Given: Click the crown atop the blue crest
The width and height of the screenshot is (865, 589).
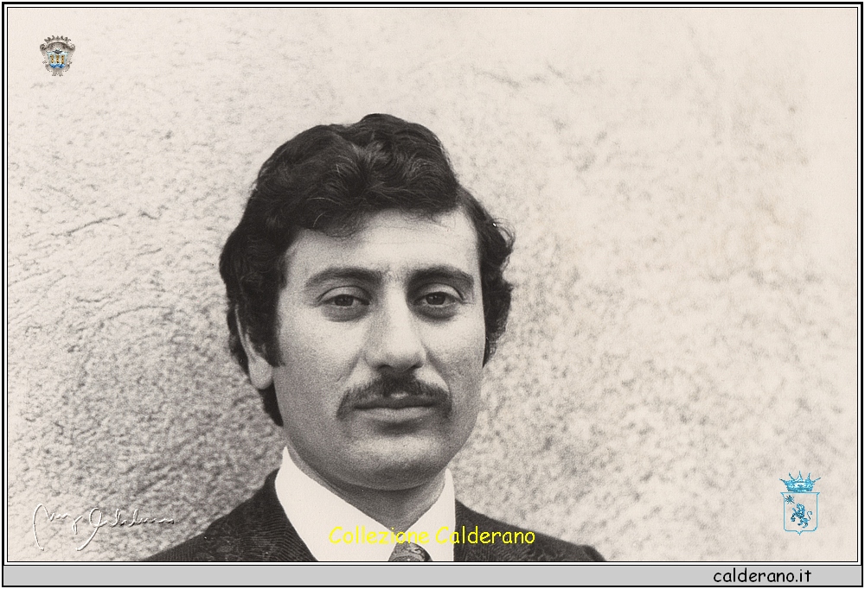Looking at the screenshot, I should click(799, 482).
